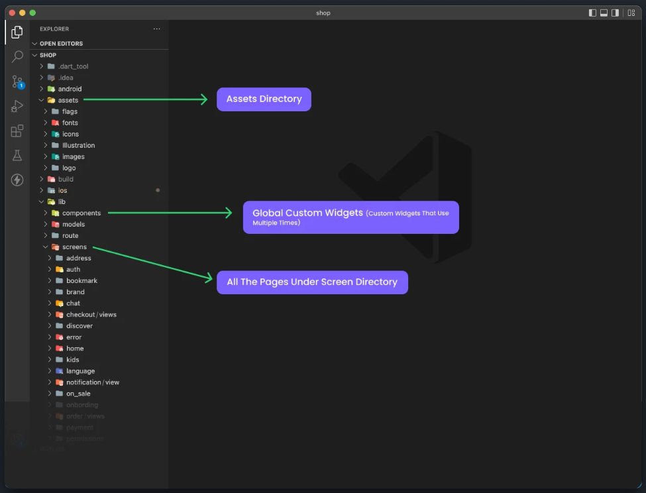Click the icons folder icon
This screenshot has width=646, height=493.
pos(55,134)
